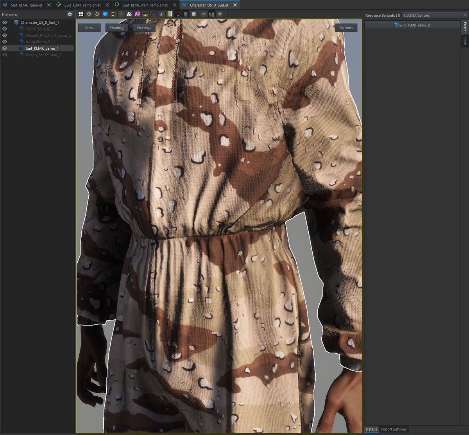Select the rotate gizmo tool
Screen dimensions: 469x435
[97, 14]
